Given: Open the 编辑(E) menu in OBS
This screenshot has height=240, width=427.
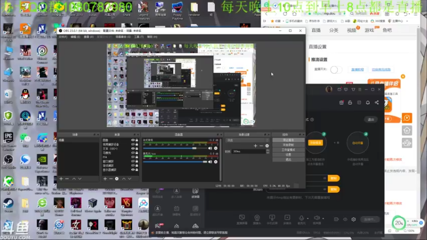Looking at the screenshot, I should 75,37.
